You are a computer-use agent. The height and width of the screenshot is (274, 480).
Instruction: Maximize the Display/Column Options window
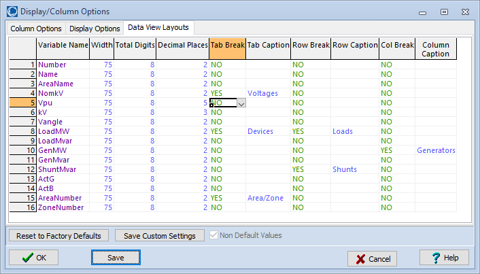(444, 12)
